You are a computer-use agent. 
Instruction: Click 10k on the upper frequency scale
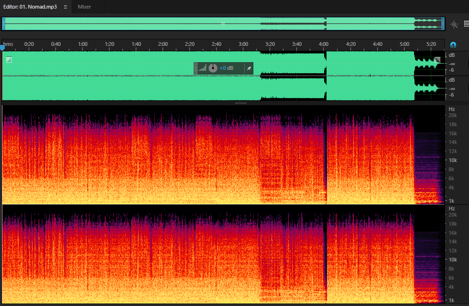pos(453,160)
